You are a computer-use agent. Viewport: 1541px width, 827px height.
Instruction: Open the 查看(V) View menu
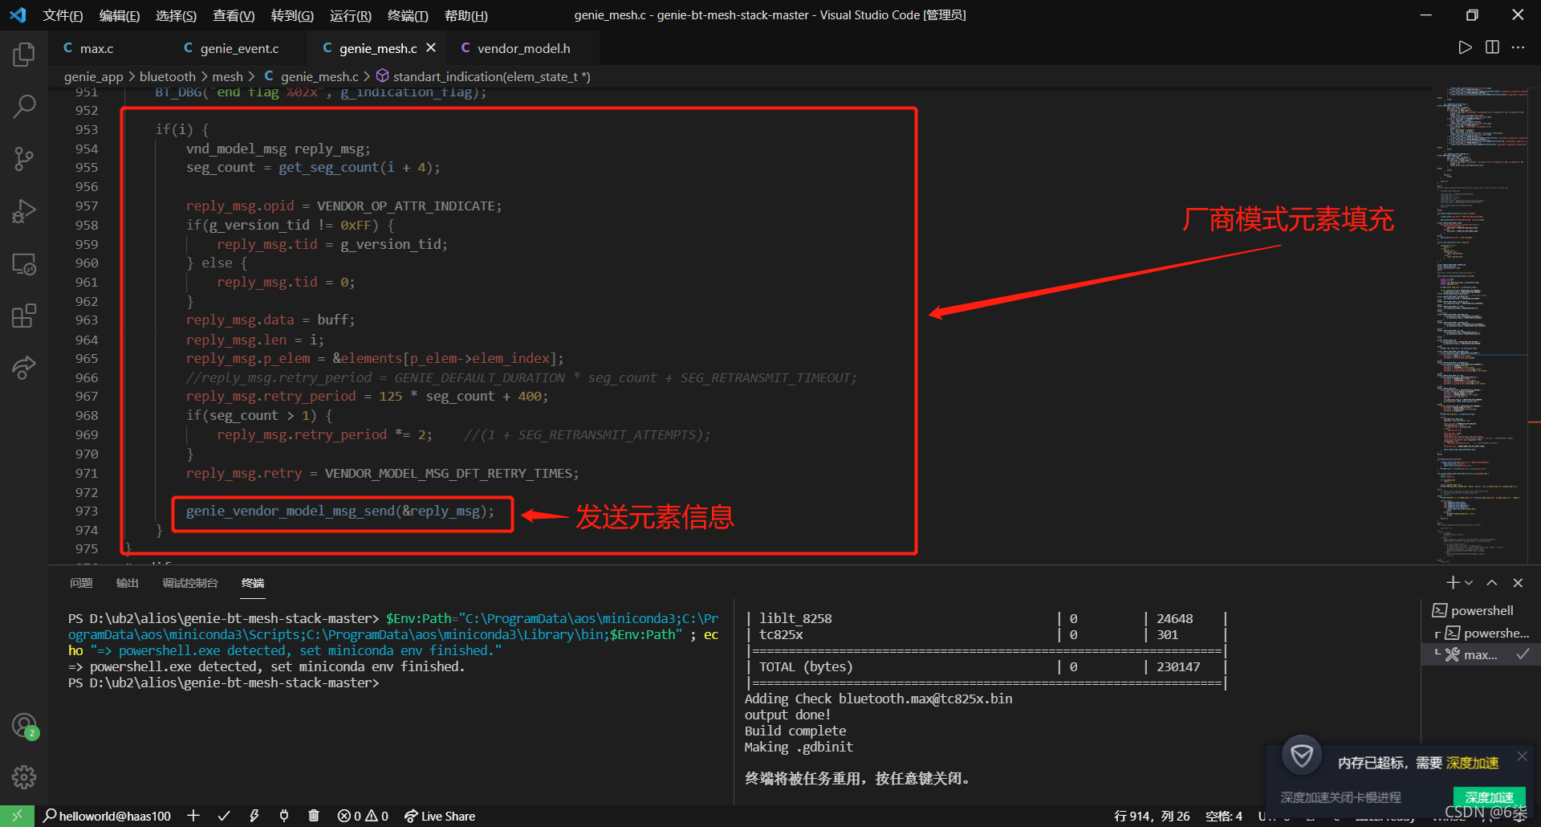click(x=234, y=15)
